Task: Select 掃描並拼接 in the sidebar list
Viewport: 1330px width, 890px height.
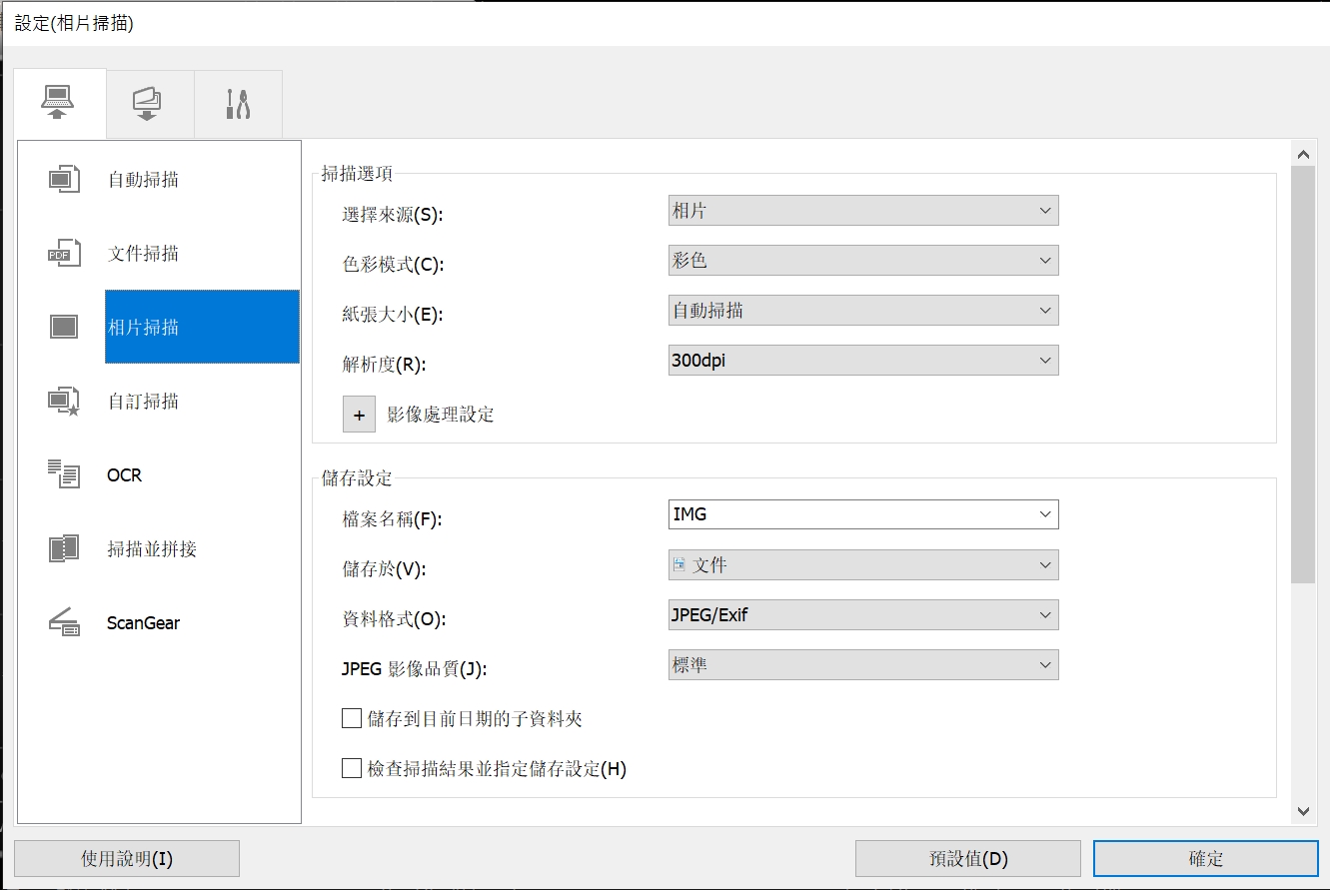Action: point(152,549)
